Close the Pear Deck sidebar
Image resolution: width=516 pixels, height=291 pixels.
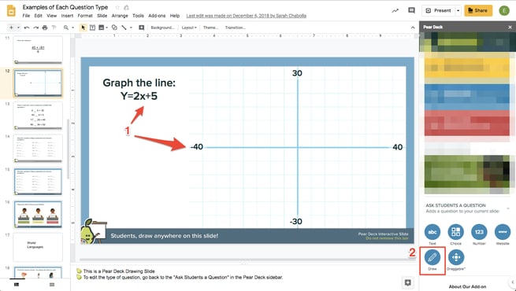[x=510, y=28]
